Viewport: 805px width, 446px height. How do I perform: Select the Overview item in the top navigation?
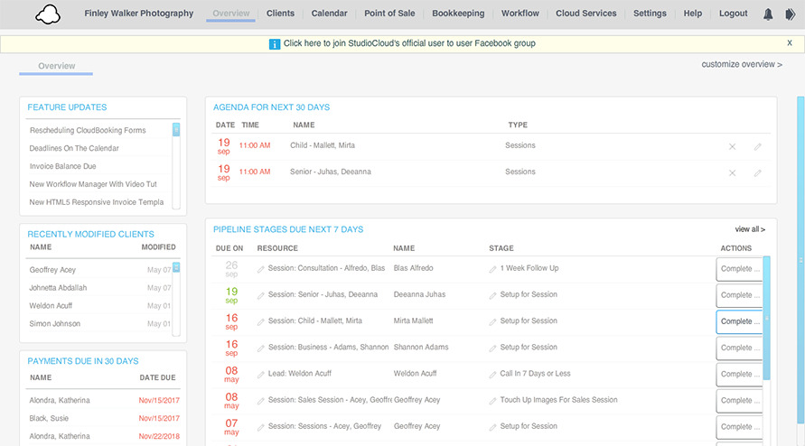click(231, 14)
